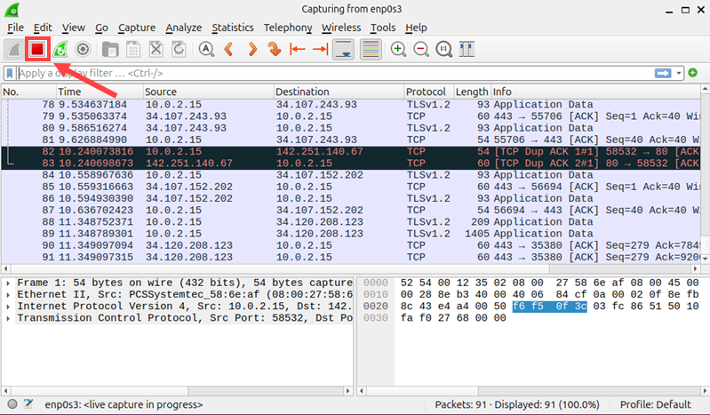Sort by the Length column header
This screenshot has width=710, height=415.
point(472,92)
